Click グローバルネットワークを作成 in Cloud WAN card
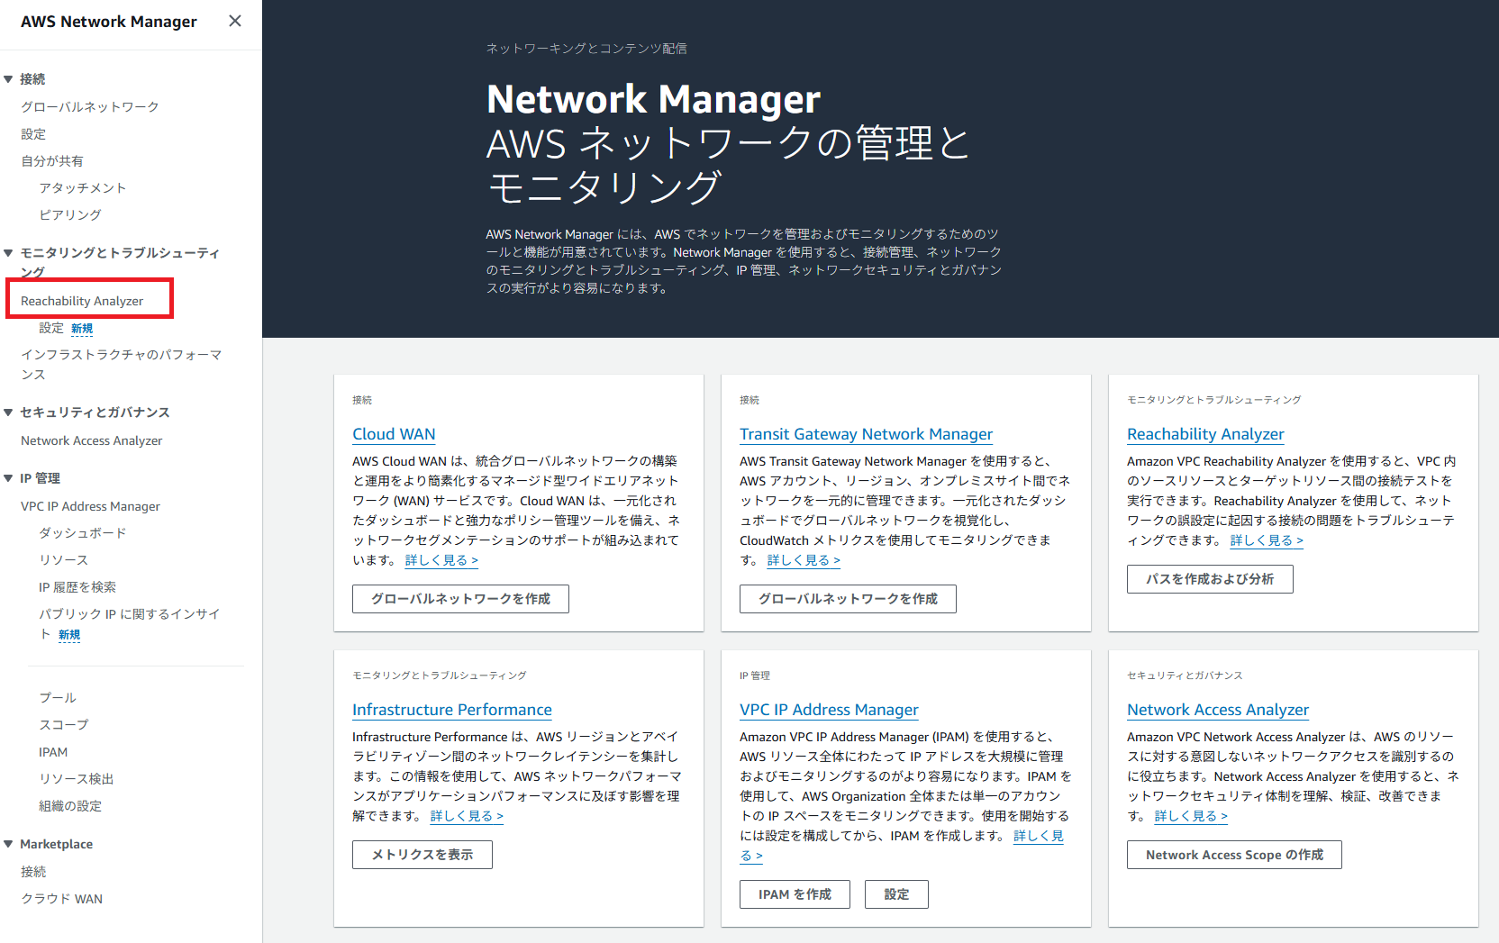This screenshot has height=943, width=1499. [x=460, y=599]
